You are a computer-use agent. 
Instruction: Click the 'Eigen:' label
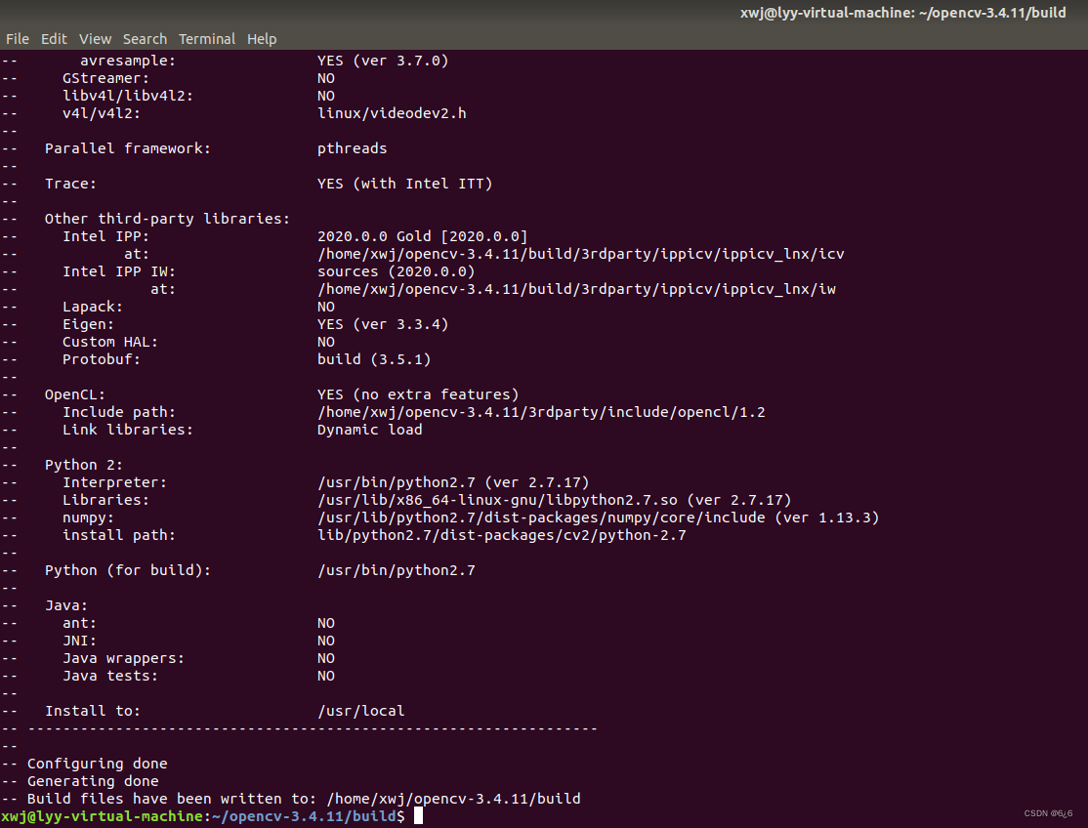click(88, 324)
